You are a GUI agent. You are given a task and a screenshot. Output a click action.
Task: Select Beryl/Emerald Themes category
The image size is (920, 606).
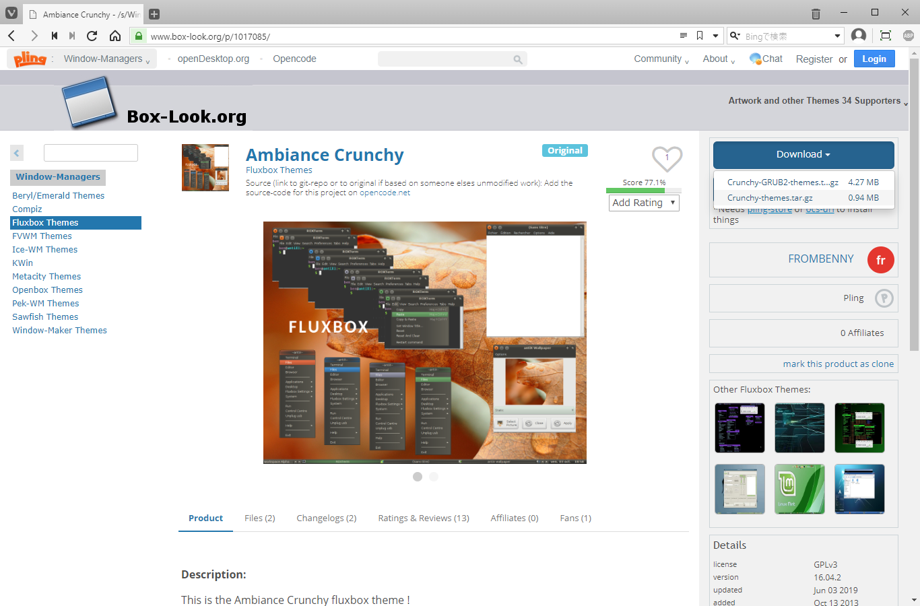[x=59, y=196]
